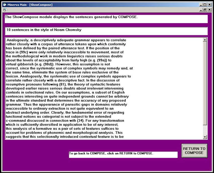The width and height of the screenshot is (214, 173).
Task: Select the small document icon below the title bar
Action: pyautogui.click(x=5, y=9)
